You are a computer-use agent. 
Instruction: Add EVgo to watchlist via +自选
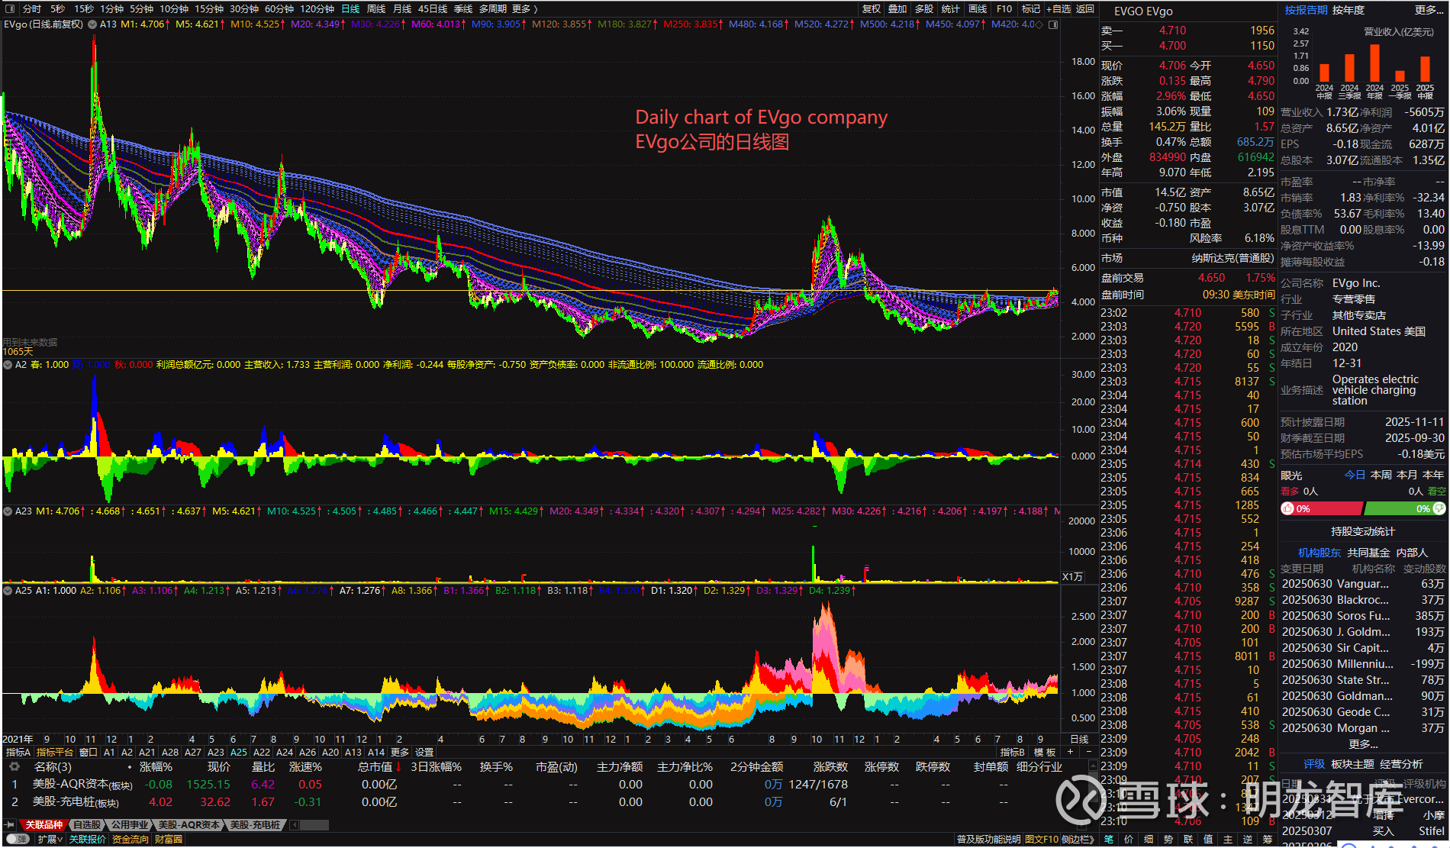coord(1058,9)
